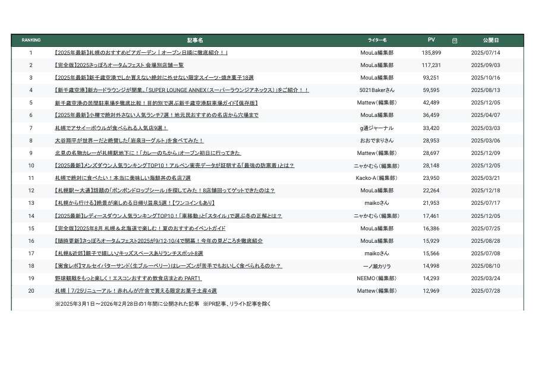Open the 札幌 アサイーボウル 人気店9選 link
This screenshot has height=377, width=535.
point(111,128)
